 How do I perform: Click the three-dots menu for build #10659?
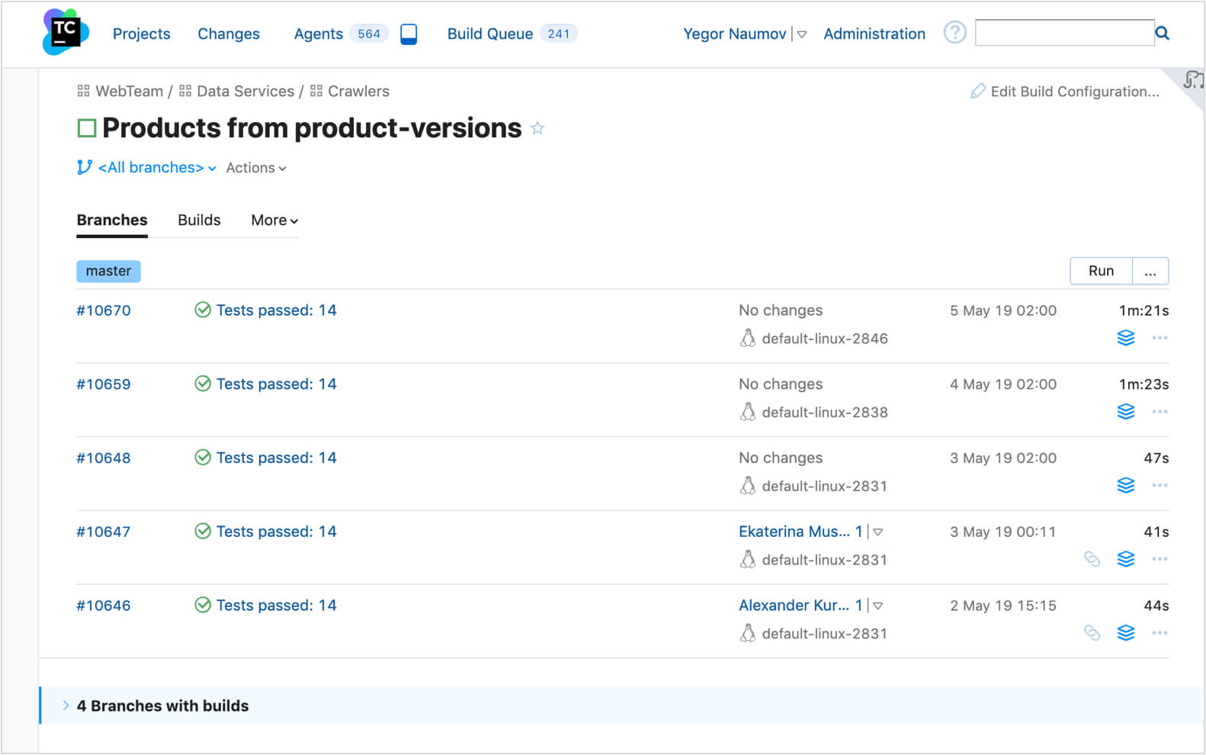pos(1159,412)
